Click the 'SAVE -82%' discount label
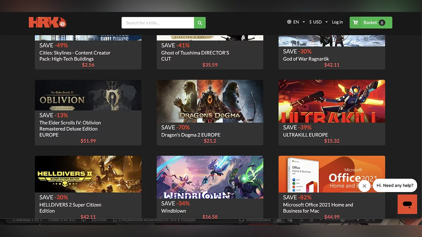422x237 pixels. 297,197
